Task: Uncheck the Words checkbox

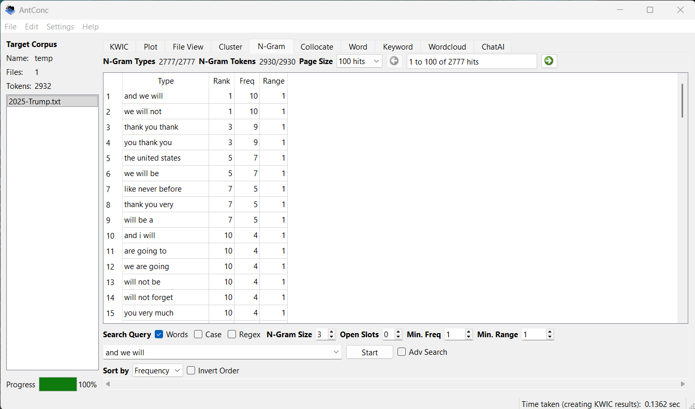Action: point(159,335)
